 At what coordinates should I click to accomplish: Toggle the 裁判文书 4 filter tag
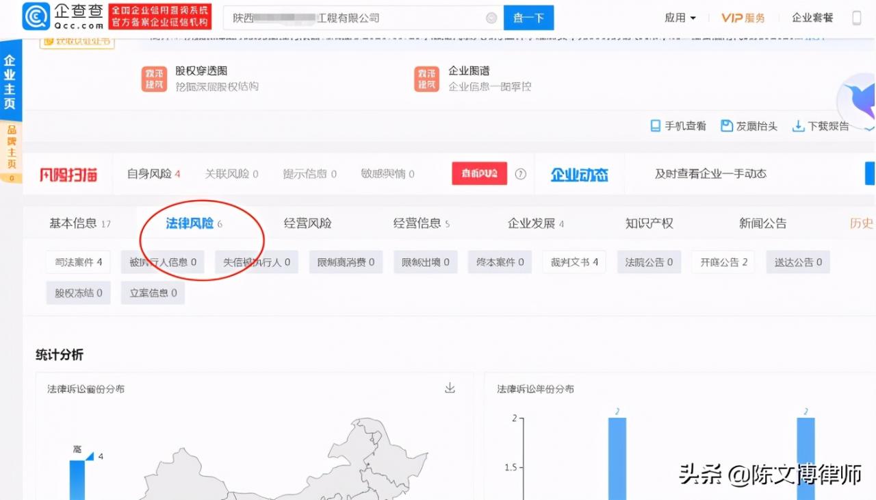574,262
